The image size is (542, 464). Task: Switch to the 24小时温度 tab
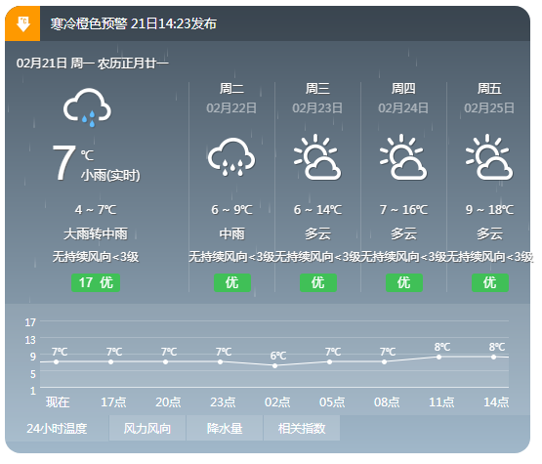coord(57,429)
